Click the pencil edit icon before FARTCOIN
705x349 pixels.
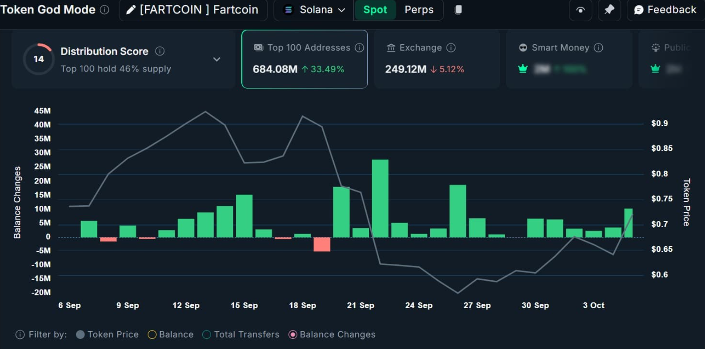click(x=131, y=10)
